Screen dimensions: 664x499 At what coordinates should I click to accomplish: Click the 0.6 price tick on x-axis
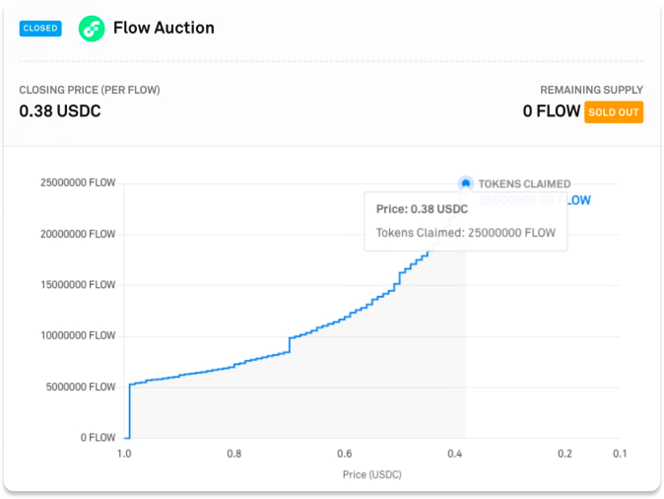tap(344, 454)
